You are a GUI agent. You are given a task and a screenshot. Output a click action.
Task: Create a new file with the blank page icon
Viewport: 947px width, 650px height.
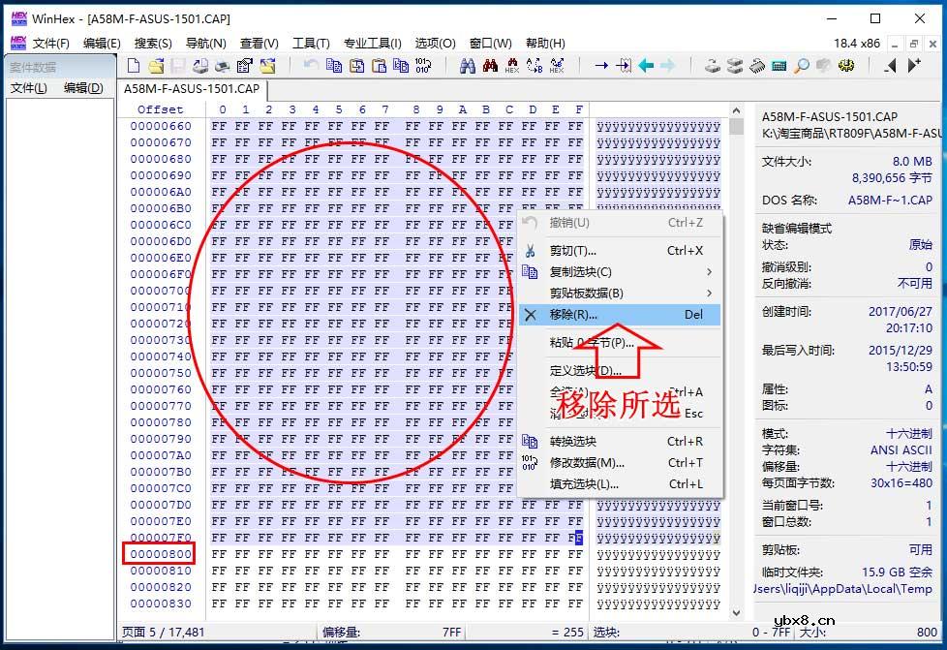[x=134, y=65]
